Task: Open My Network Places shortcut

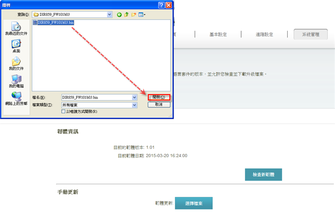Action: pyautogui.click(x=16, y=98)
